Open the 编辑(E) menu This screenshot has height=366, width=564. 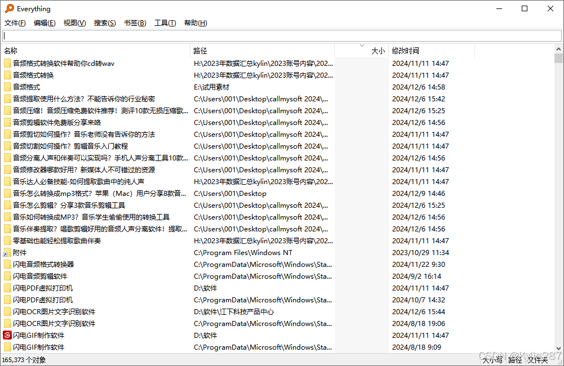(45, 23)
